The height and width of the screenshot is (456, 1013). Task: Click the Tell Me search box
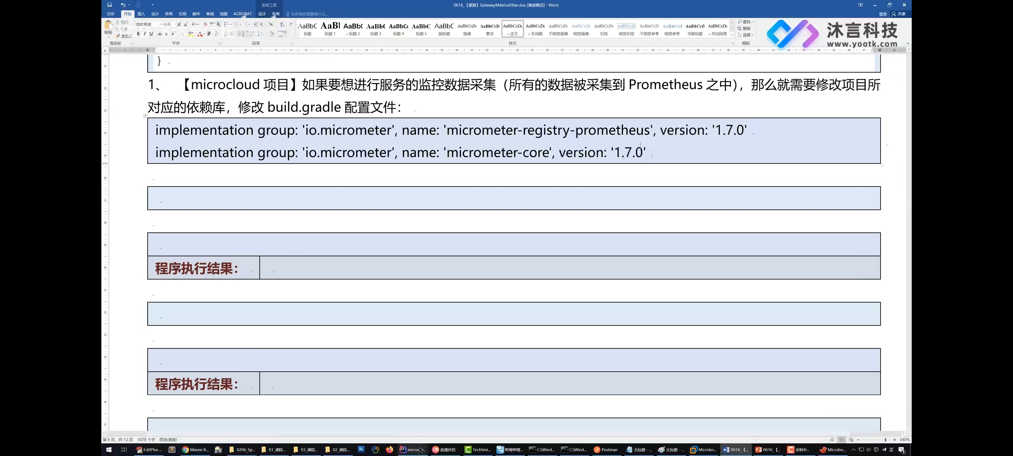click(x=307, y=14)
